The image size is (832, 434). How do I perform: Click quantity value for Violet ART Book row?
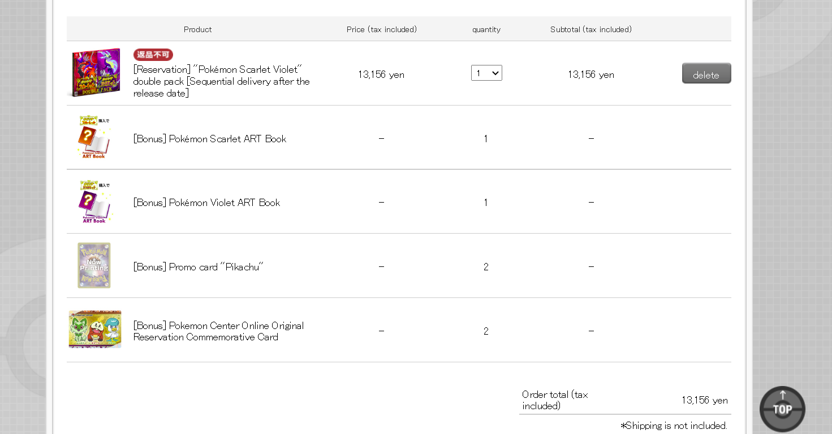[486, 203]
